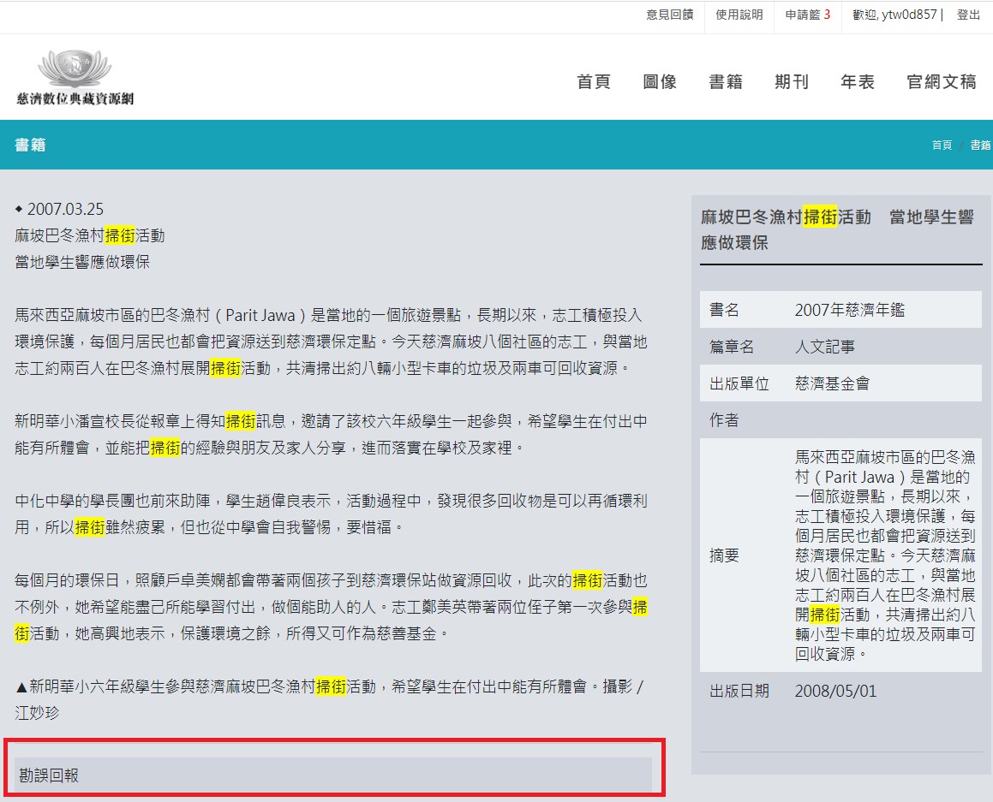
Task: Click the photo caption starting with ▲新明華小
Action: [x=329, y=699]
